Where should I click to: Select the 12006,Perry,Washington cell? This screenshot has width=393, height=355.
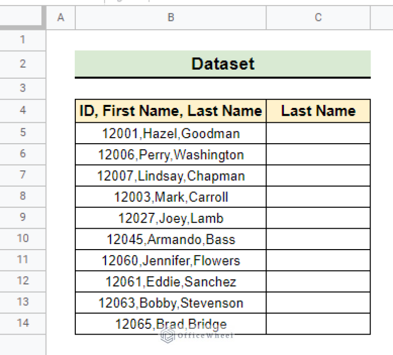click(171, 154)
